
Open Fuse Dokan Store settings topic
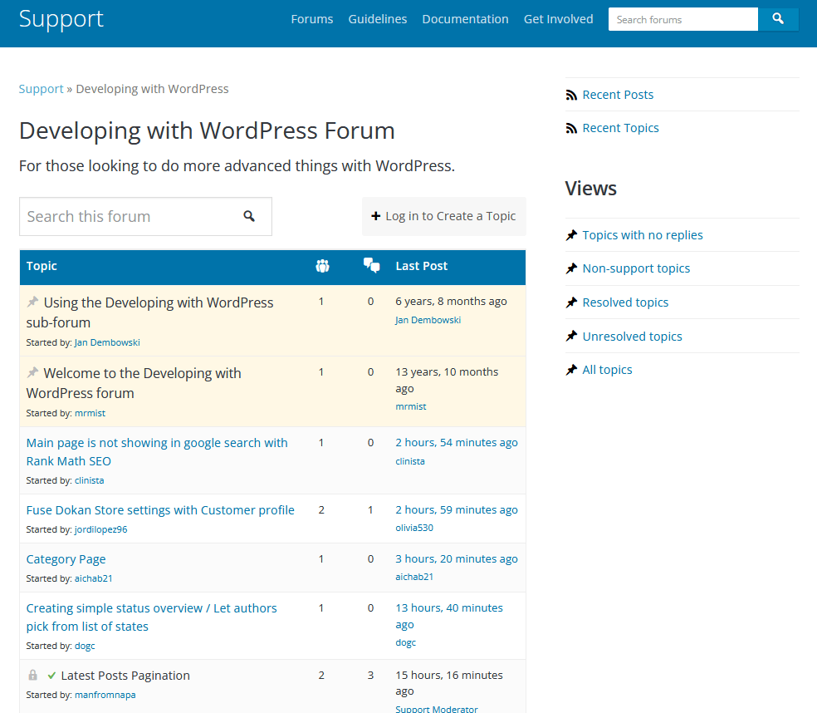pyautogui.click(x=160, y=510)
